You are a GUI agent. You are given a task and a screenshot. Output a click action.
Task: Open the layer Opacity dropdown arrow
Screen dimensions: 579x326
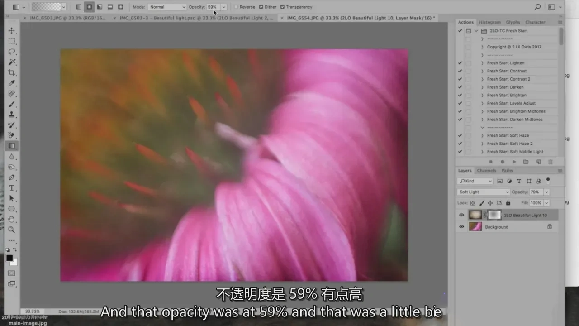coord(546,192)
